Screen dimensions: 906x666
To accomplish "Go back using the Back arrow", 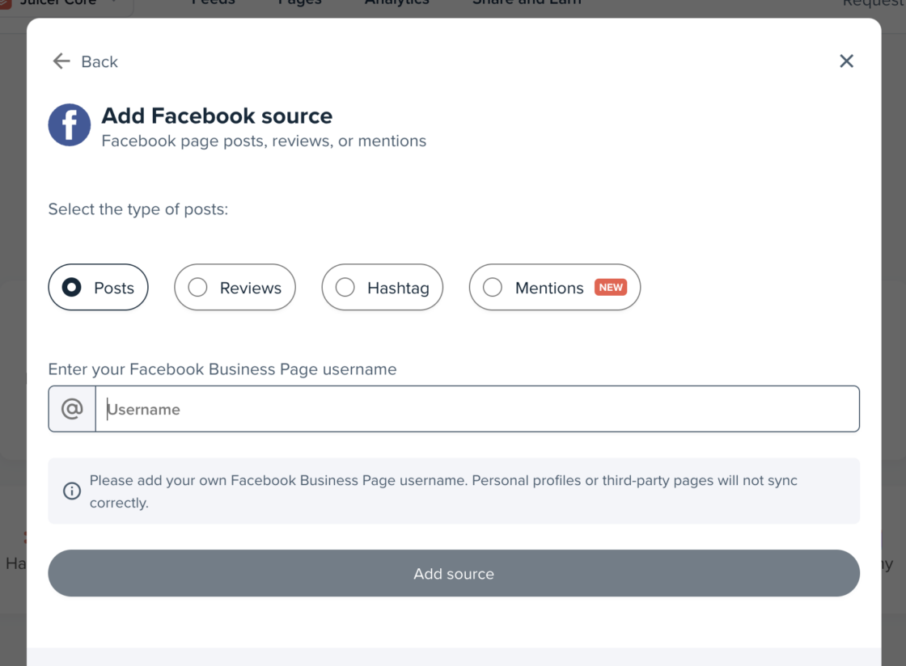I will [85, 61].
